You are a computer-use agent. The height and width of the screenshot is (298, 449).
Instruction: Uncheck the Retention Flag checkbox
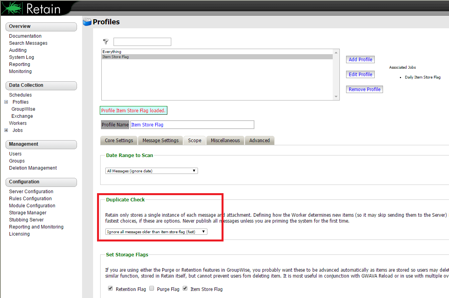point(110,288)
